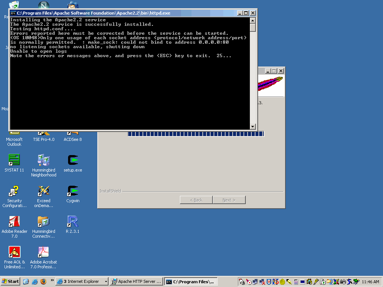Minimize the Apache installer window
383x287 pixels.
point(268,71)
